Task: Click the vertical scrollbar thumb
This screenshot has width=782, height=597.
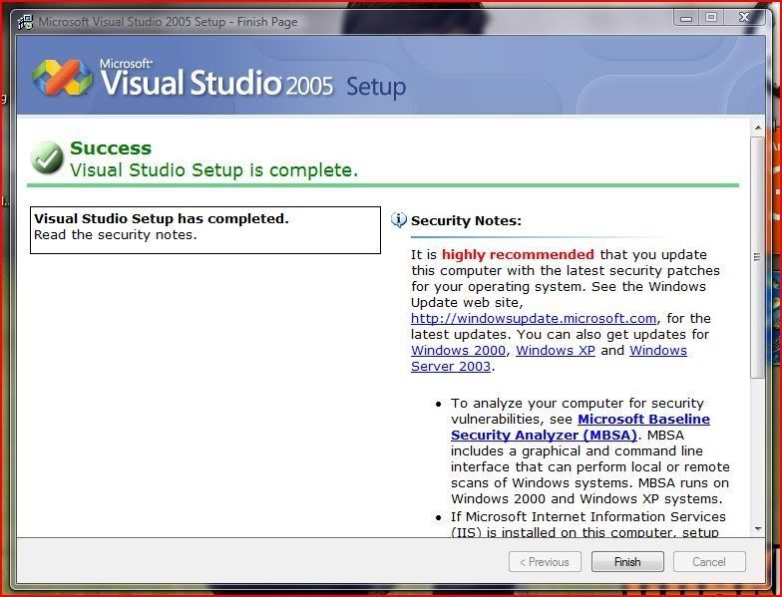Action: coord(758,257)
